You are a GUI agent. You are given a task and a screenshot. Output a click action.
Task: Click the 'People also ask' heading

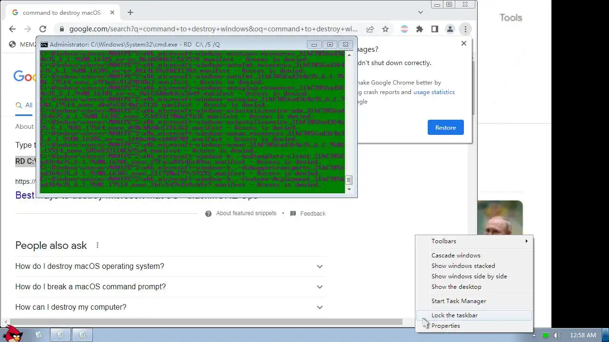click(51, 246)
